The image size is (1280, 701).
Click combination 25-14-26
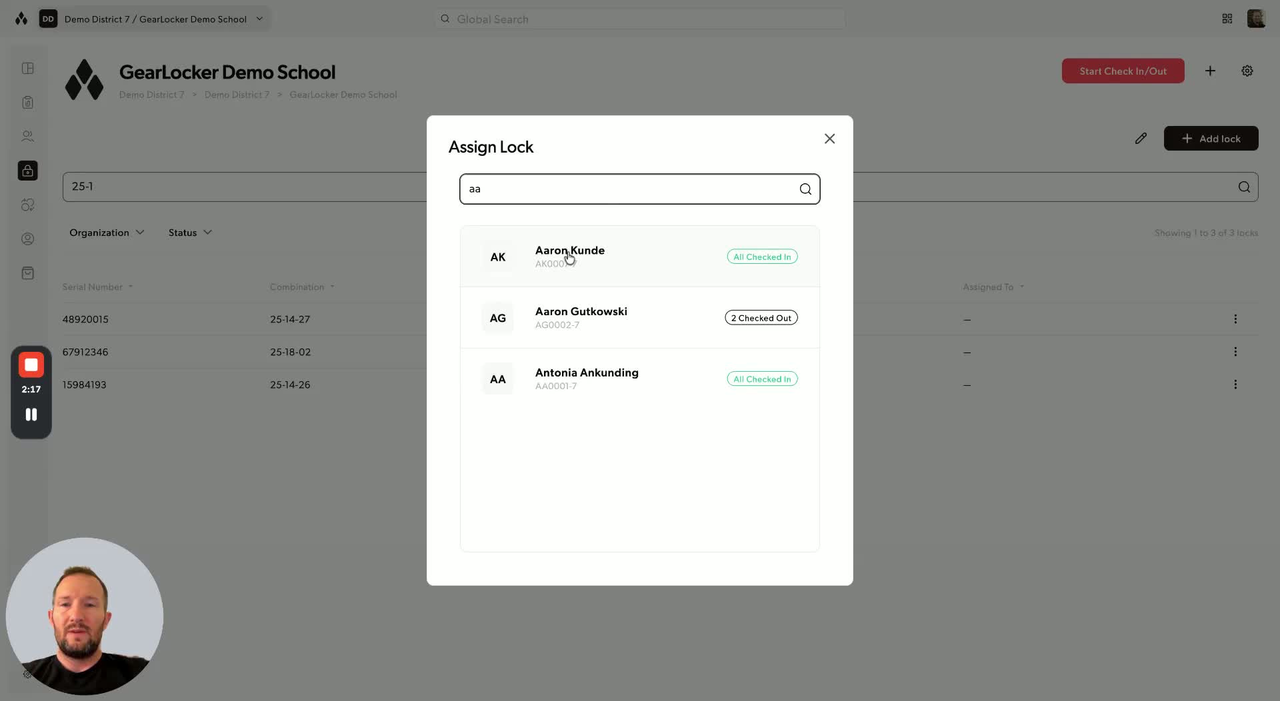pos(290,384)
